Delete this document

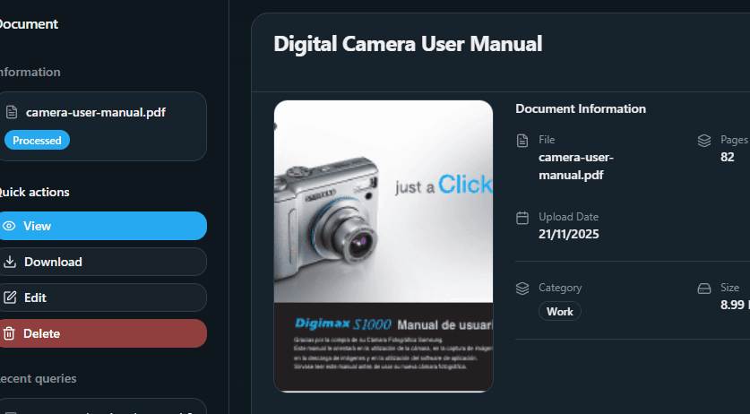102,333
